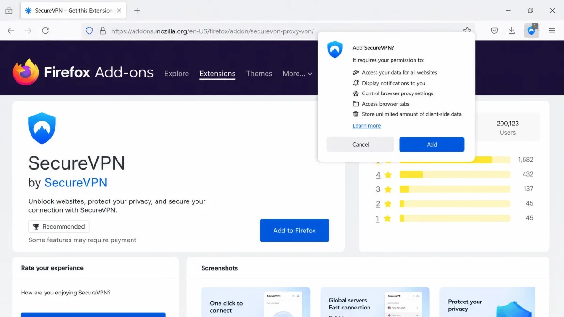This screenshot has height=317, width=564.
Task: Click the SecureVPN icon in permission popup
Action: (335, 50)
